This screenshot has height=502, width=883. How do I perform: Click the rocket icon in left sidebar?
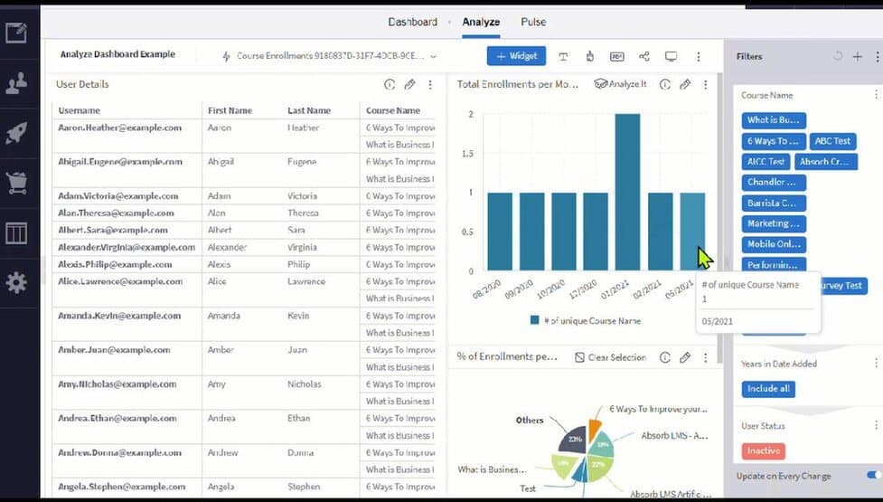16,133
